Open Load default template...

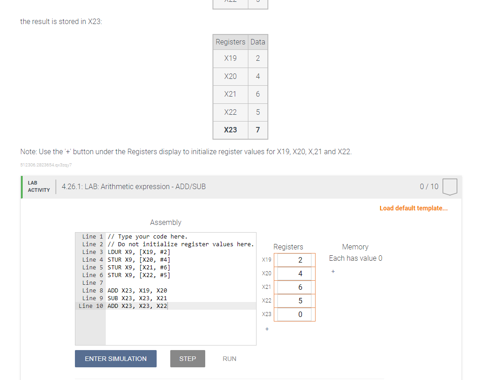413,208
